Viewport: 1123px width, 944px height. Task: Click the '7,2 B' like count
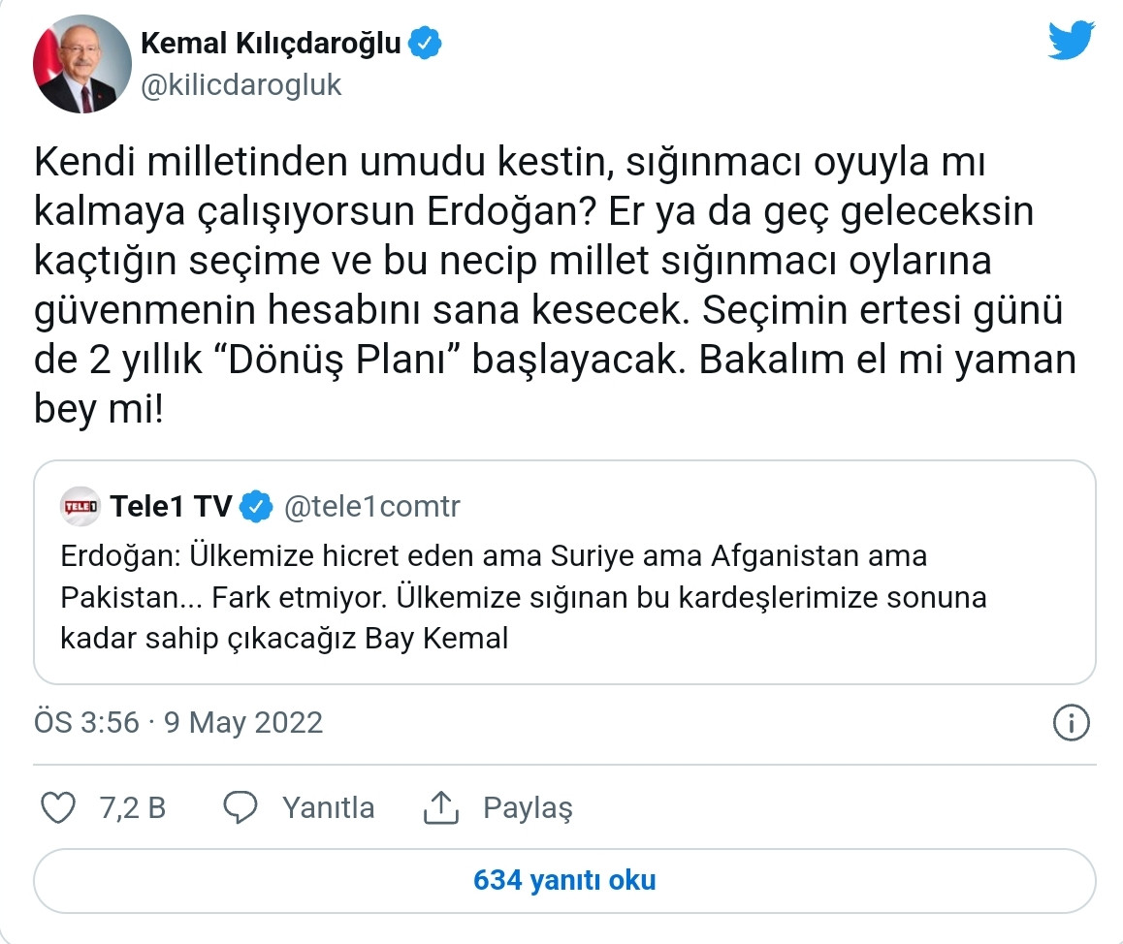(x=131, y=806)
